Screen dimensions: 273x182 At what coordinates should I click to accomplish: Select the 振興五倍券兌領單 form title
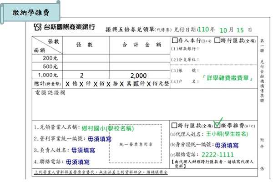(130, 30)
